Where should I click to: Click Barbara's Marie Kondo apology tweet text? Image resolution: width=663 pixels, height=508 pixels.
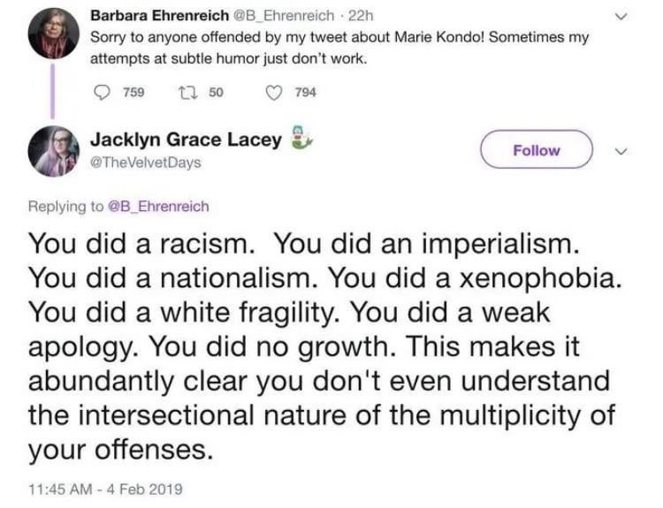click(336, 48)
